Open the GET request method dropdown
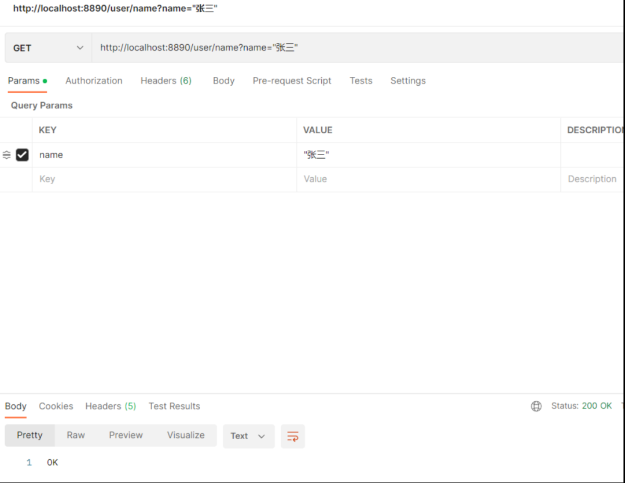This screenshot has height=483, width=625. coord(48,47)
